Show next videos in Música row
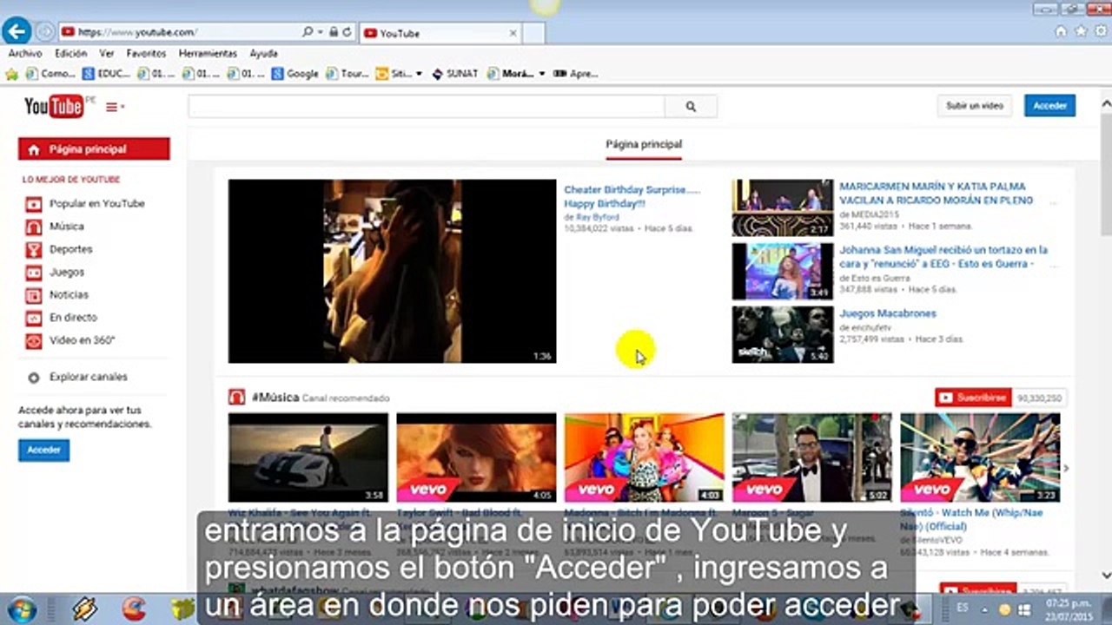 1066,469
